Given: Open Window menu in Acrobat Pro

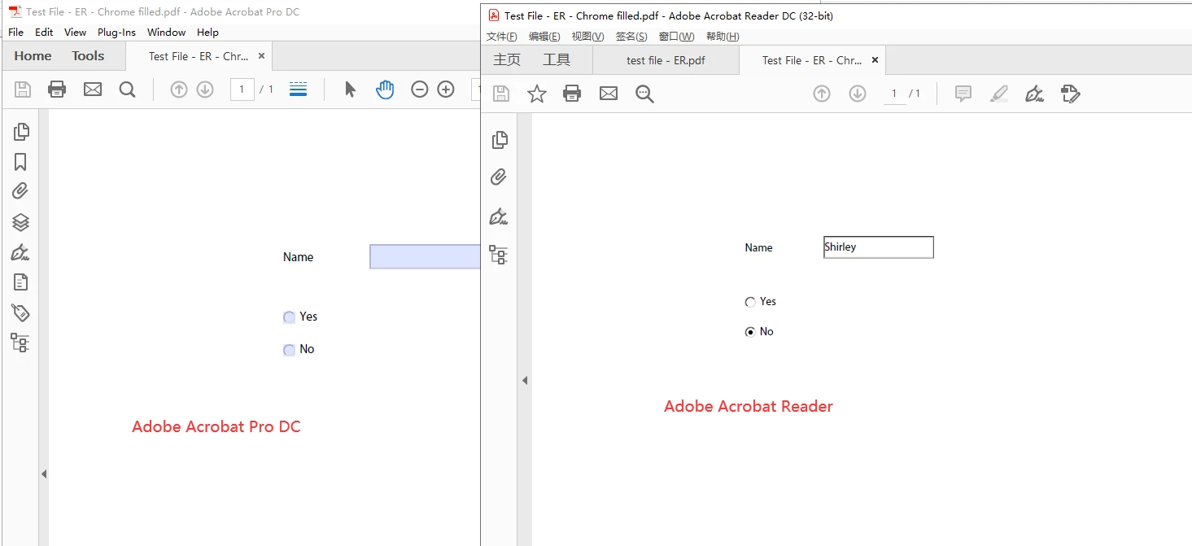Looking at the screenshot, I should [x=167, y=33].
